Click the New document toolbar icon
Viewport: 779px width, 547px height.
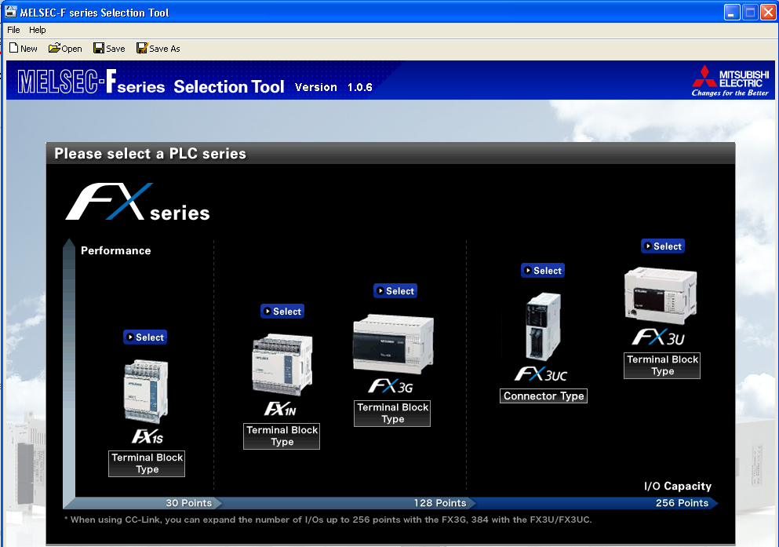point(14,48)
